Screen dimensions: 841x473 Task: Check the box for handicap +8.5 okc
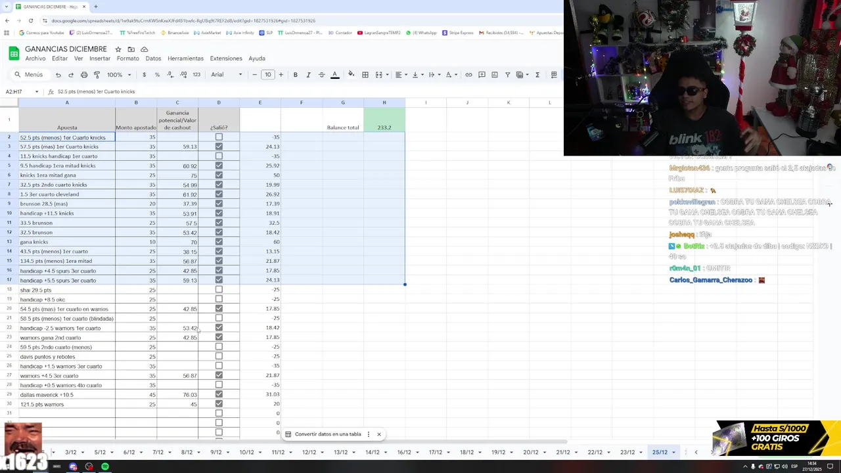click(219, 299)
